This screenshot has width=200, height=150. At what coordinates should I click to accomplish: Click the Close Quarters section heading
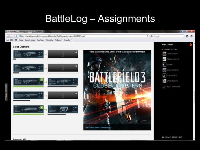click(x=21, y=47)
